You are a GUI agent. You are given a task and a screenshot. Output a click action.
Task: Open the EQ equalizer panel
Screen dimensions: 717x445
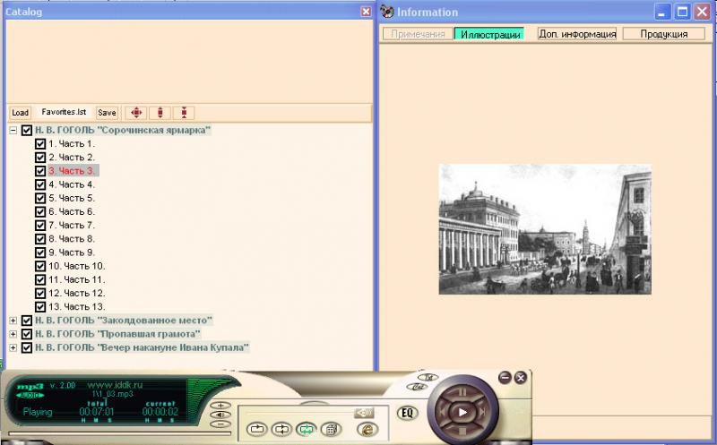coord(406,413)
